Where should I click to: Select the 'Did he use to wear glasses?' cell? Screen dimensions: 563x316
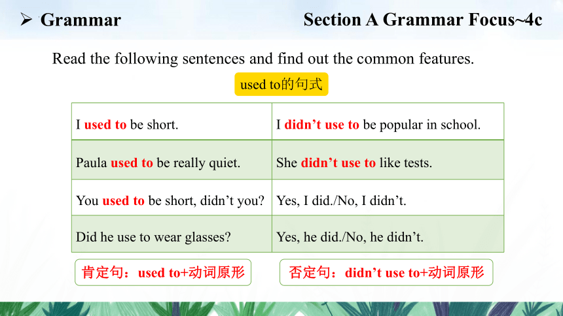tap(172, 234)
